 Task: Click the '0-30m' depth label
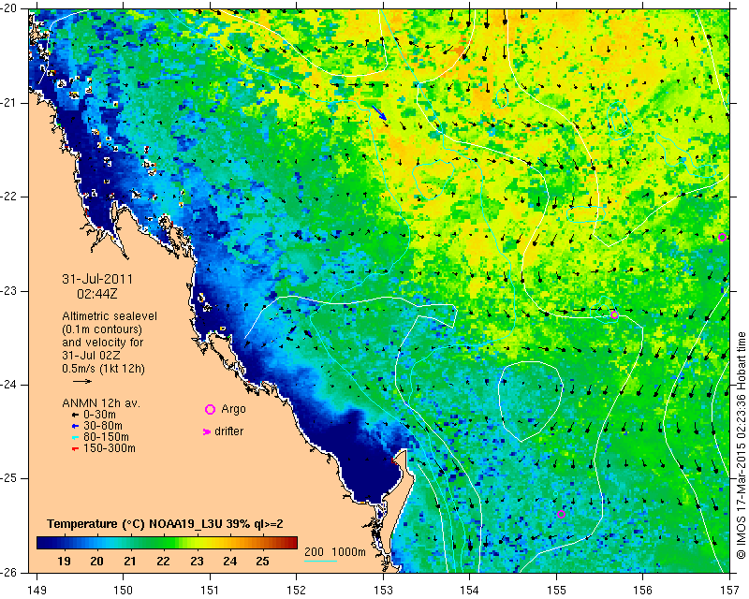click(99, 415)
